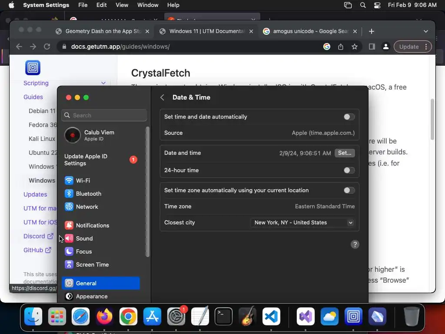Click System Settings search field
The image size is (445, 334).
[x=104, y=115]
